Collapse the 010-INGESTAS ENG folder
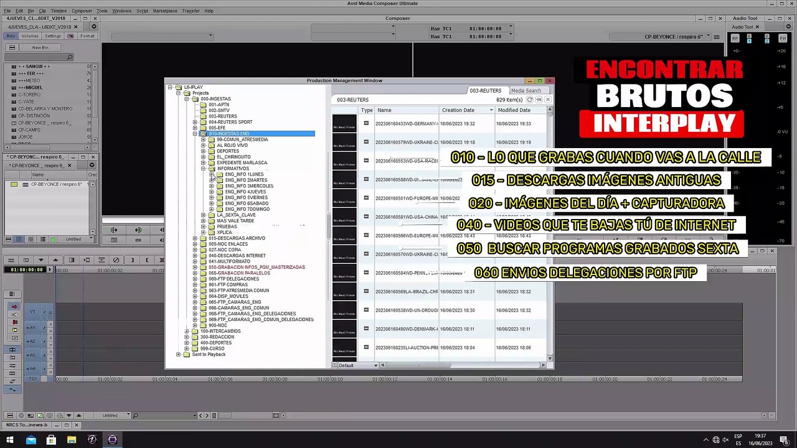The width and height of the screenshot is (797, 448). click(x=195, y=134)
